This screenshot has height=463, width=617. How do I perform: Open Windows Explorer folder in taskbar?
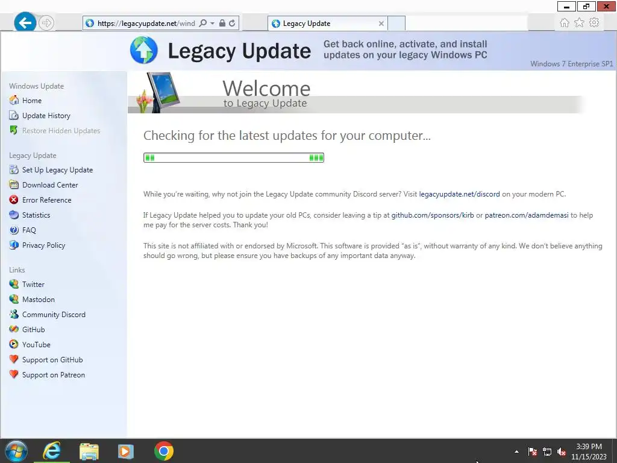89,451
